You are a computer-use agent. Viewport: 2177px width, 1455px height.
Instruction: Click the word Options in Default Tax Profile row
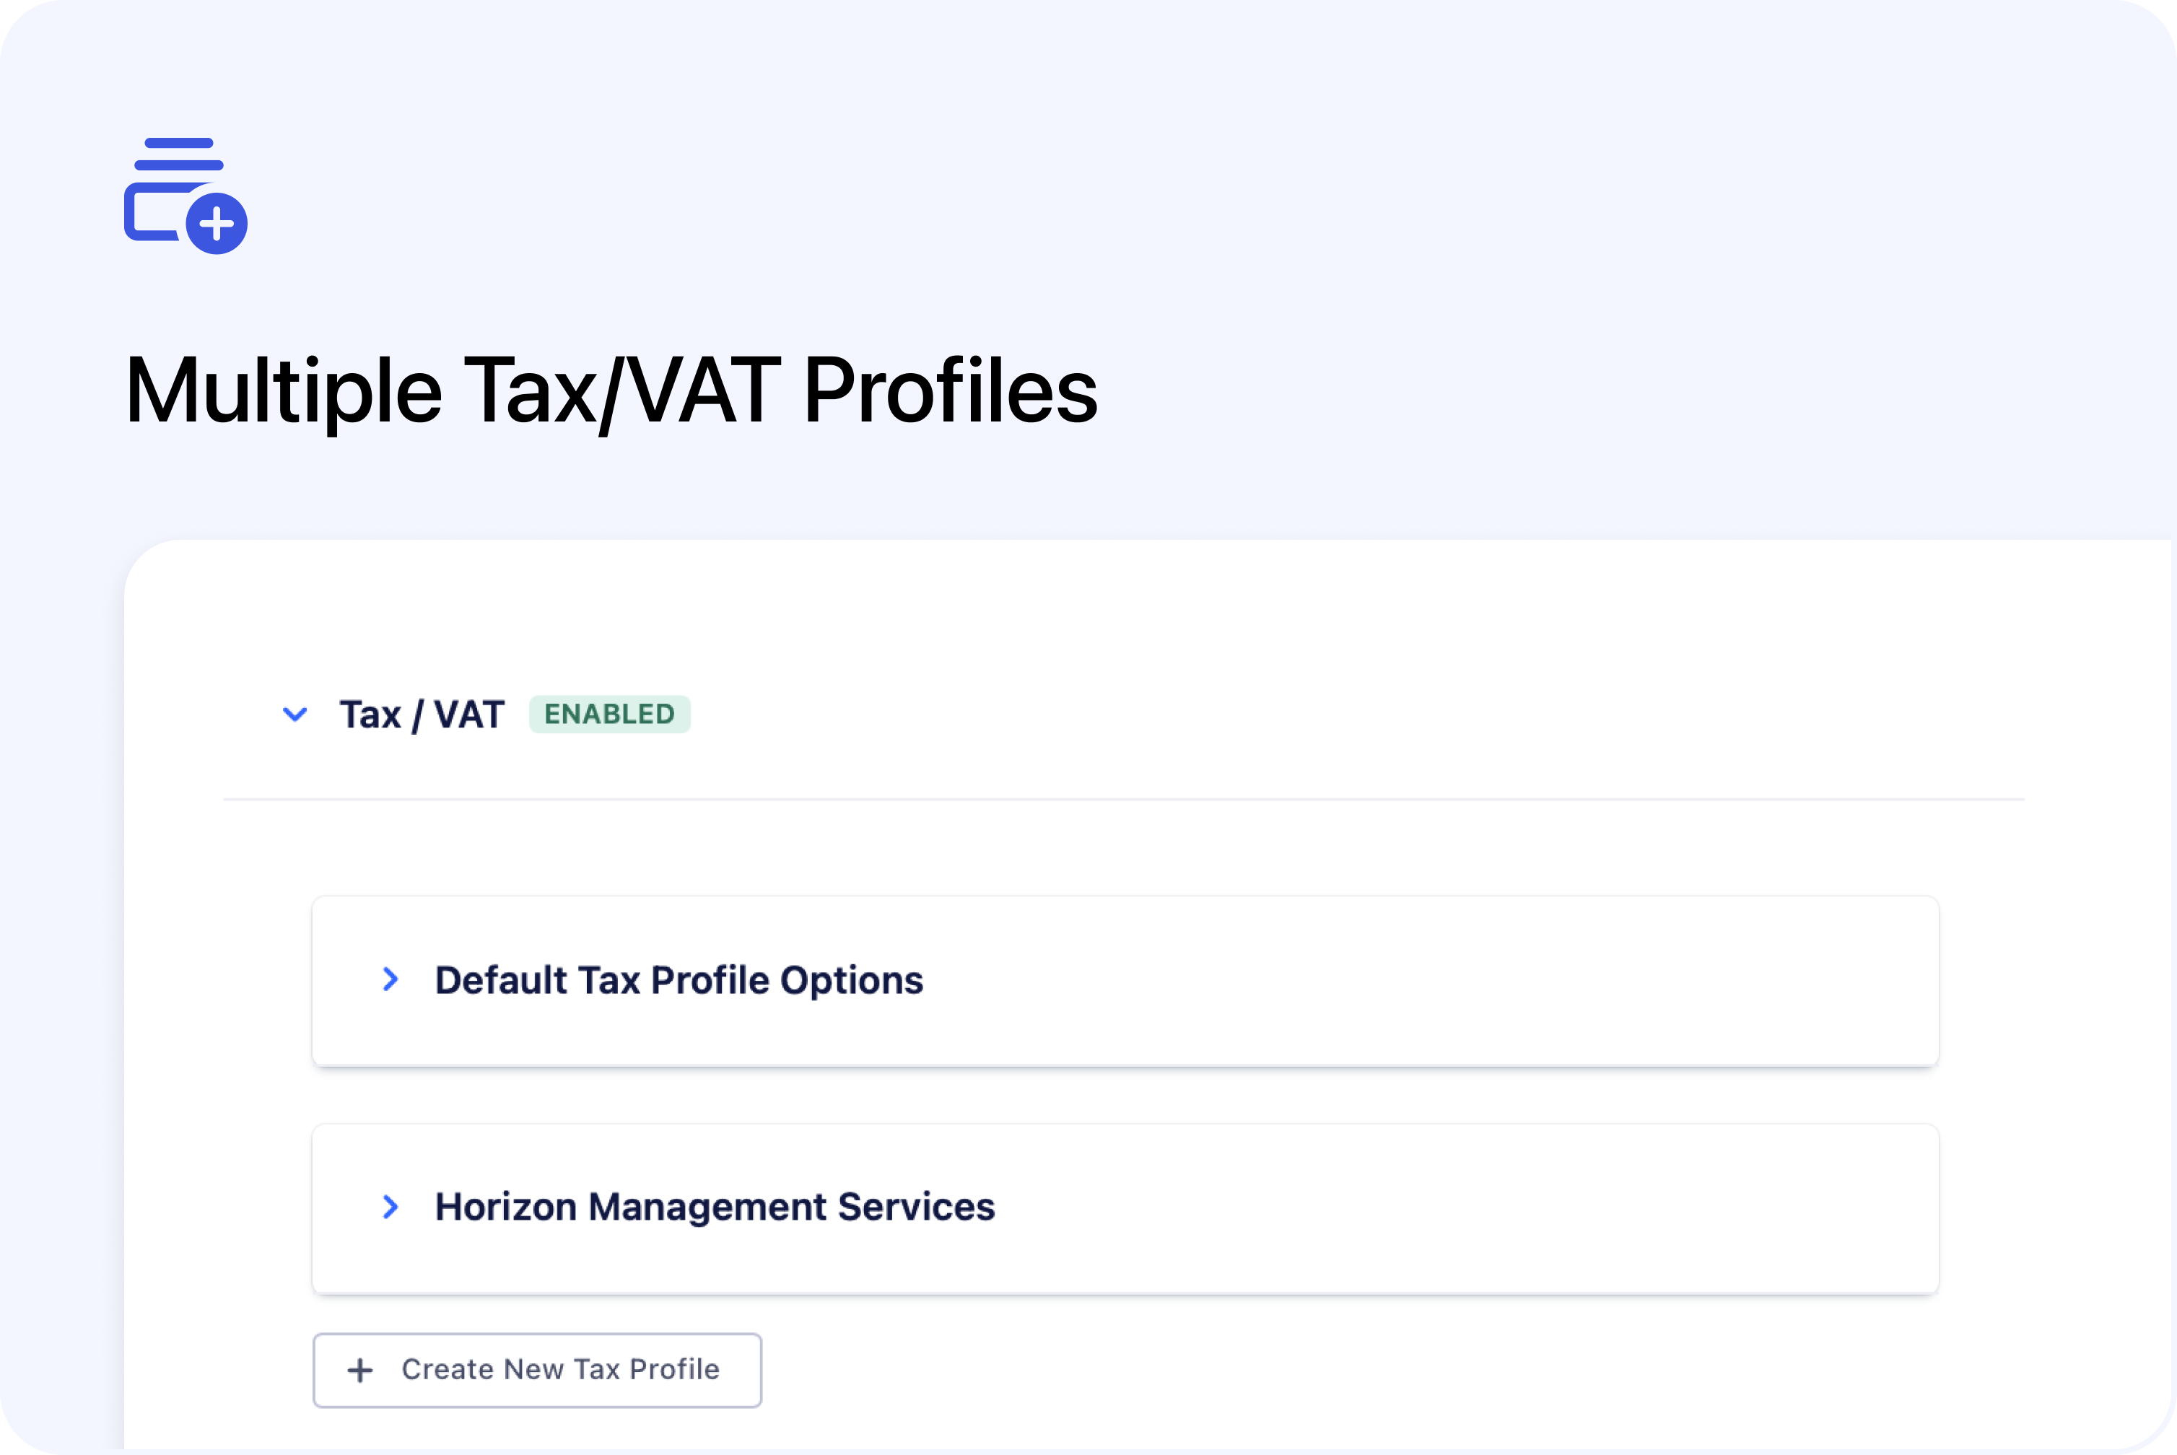(x=851, y=980)
